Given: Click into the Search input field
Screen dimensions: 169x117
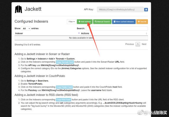Looking at the screenshot, I should [x=117, y=28].
